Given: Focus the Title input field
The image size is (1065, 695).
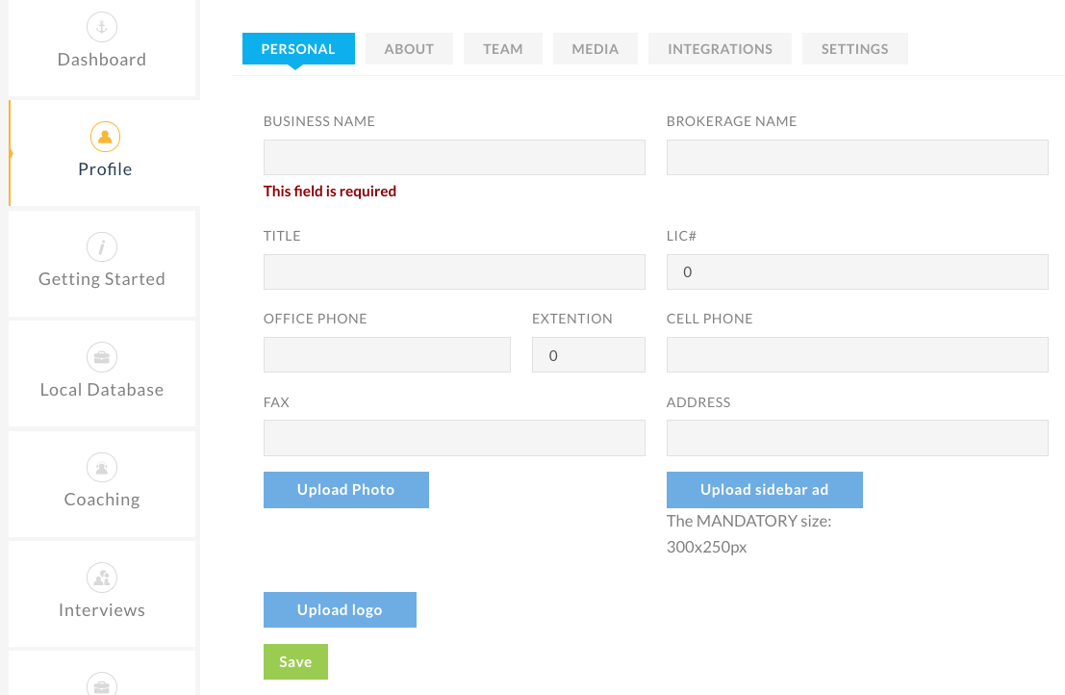Looking at the screenshot, I should [x=454, y=271].
